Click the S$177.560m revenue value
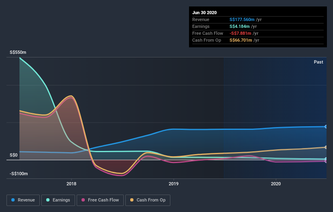 242,19
